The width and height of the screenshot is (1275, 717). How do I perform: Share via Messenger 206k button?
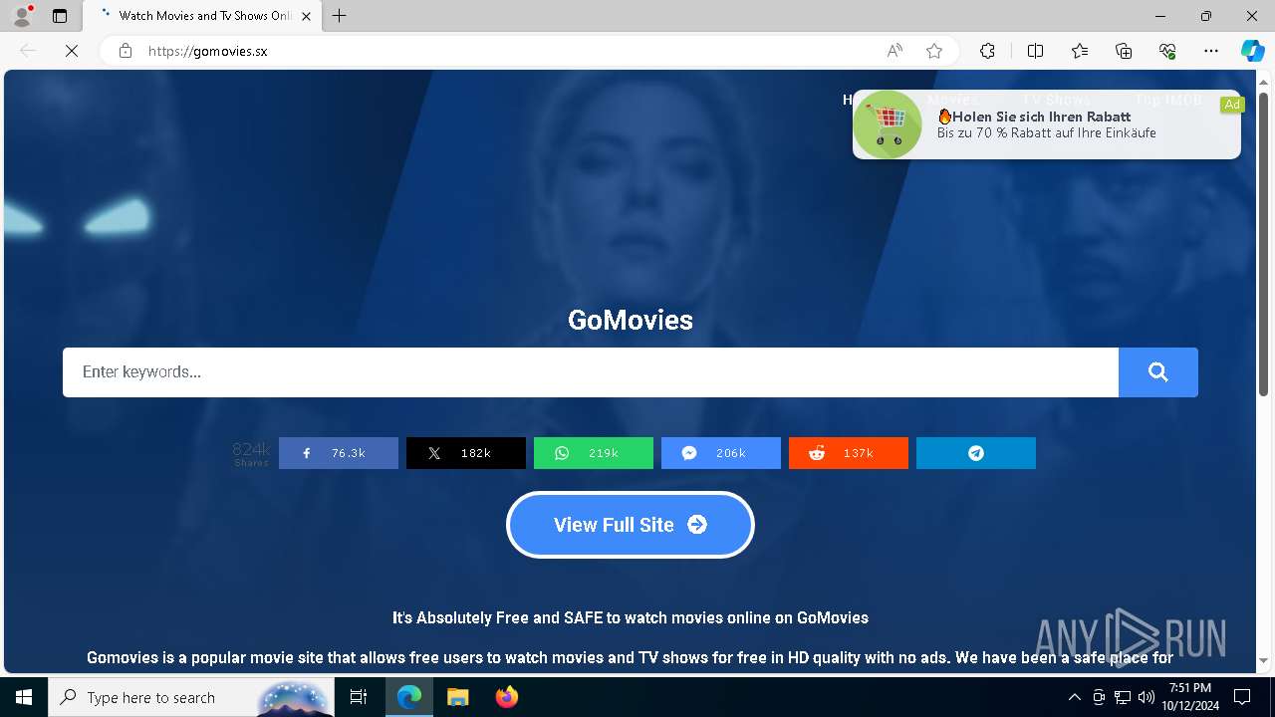[721, 453]
